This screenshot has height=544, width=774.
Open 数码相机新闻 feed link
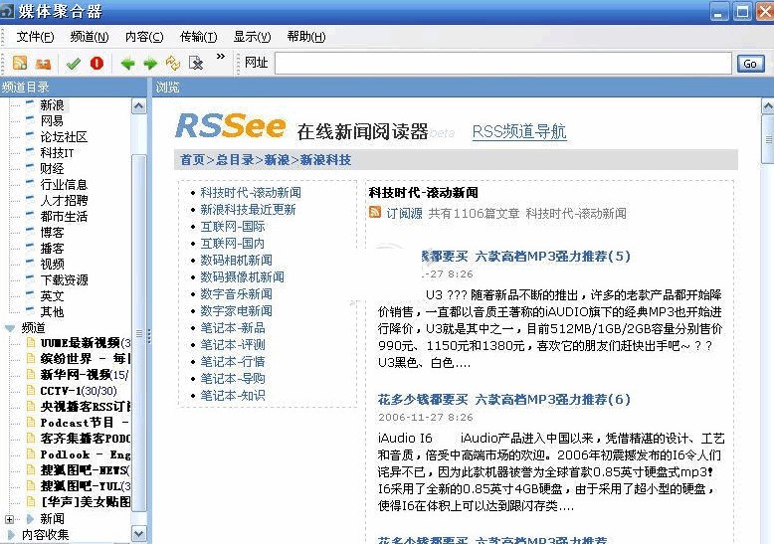click(x=237, y=261)
